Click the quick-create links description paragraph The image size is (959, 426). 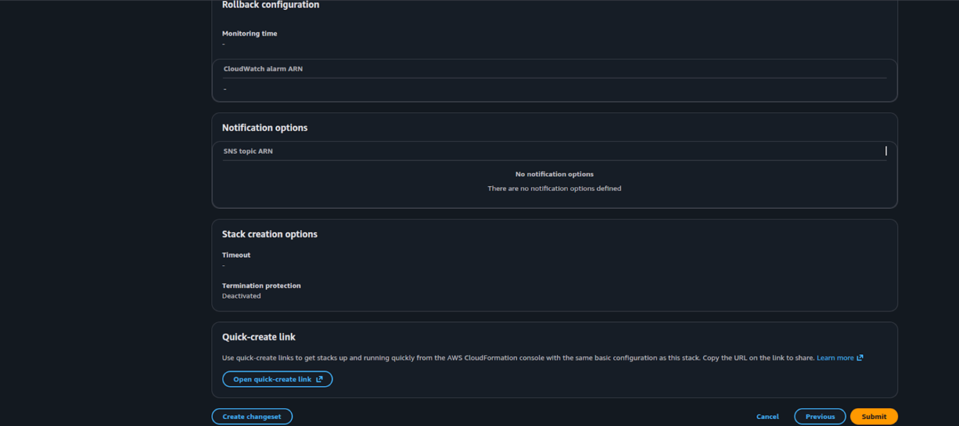click(x=518, y=357)
